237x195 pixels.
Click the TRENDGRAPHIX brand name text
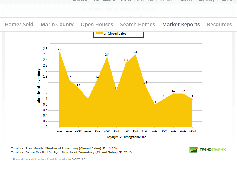[x=213, y=150]
